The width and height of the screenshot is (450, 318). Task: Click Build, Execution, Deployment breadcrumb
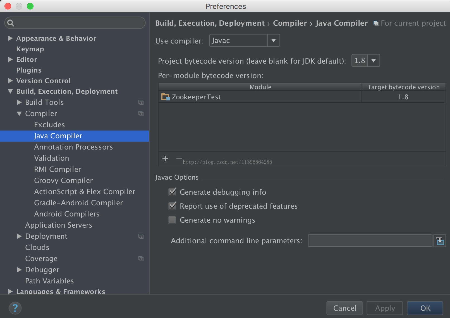[210, 23]
